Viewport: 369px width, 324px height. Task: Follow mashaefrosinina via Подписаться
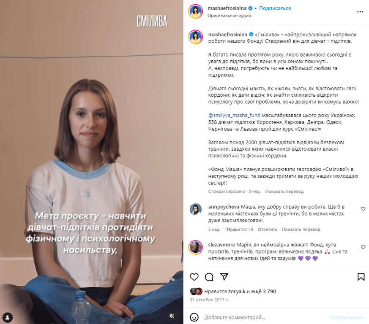(275, 8)
